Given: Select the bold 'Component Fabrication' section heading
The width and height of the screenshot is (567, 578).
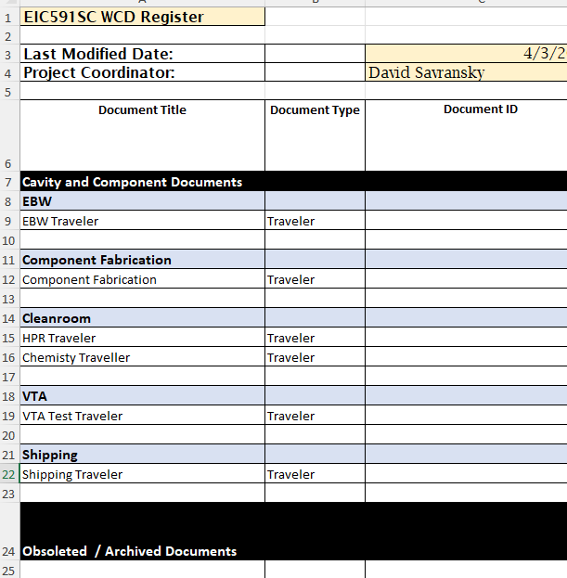Looking at the screenshot, I should (142, 260).
